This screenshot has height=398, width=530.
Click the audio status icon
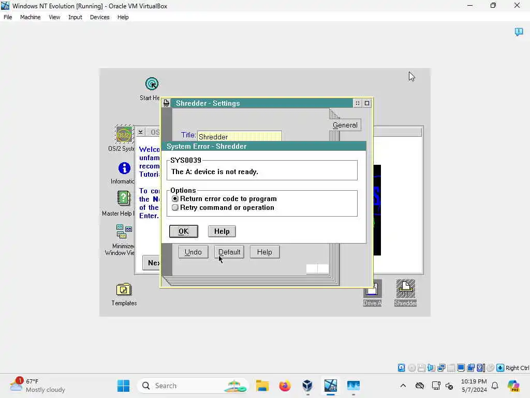(431, 368)
